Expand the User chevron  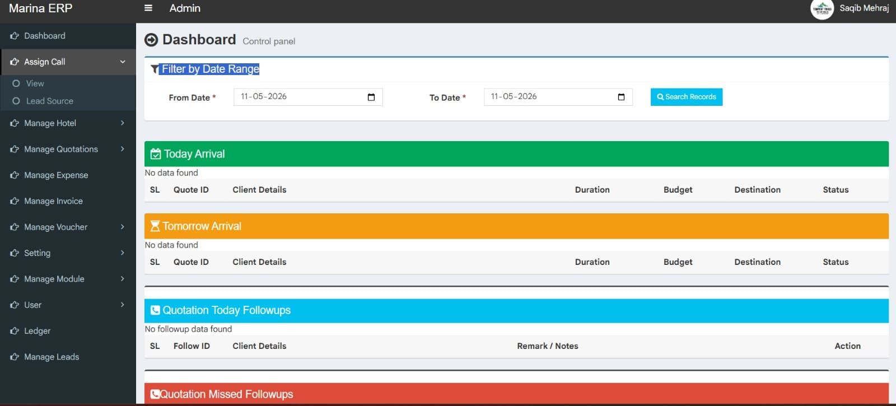(x=123, y=305)
